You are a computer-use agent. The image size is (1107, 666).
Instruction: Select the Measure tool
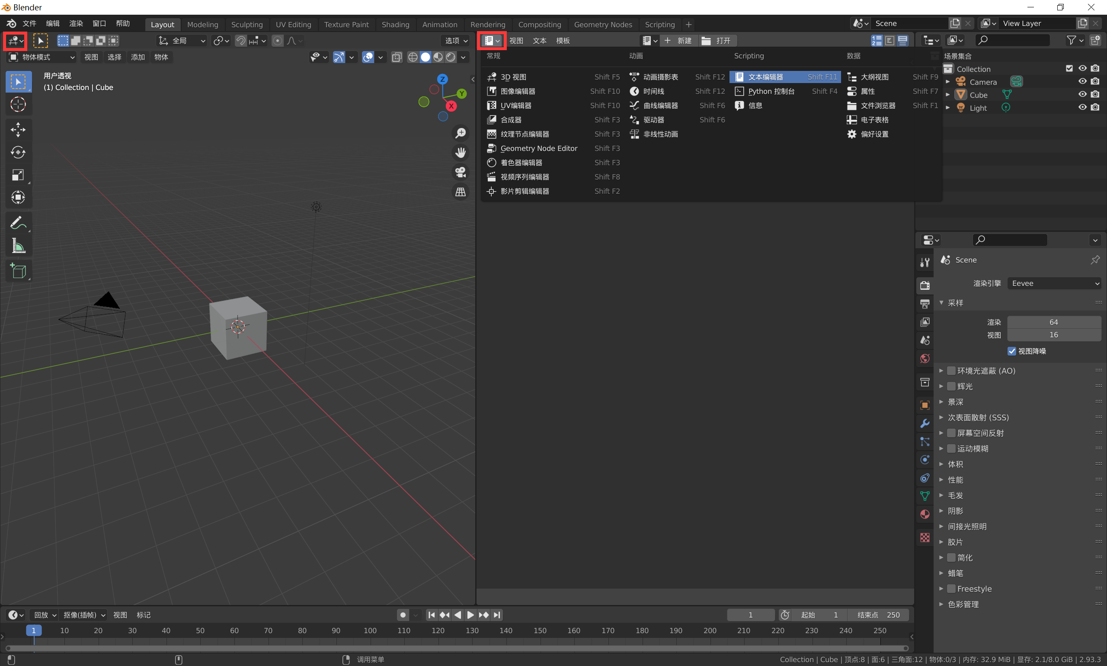coord(19,245)
